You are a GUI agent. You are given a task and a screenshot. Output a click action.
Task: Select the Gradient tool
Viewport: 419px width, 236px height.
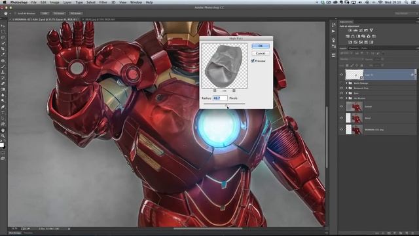click(3, 89)
